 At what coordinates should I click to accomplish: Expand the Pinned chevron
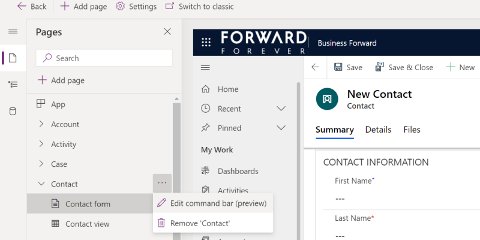click(x=281, y=128)
